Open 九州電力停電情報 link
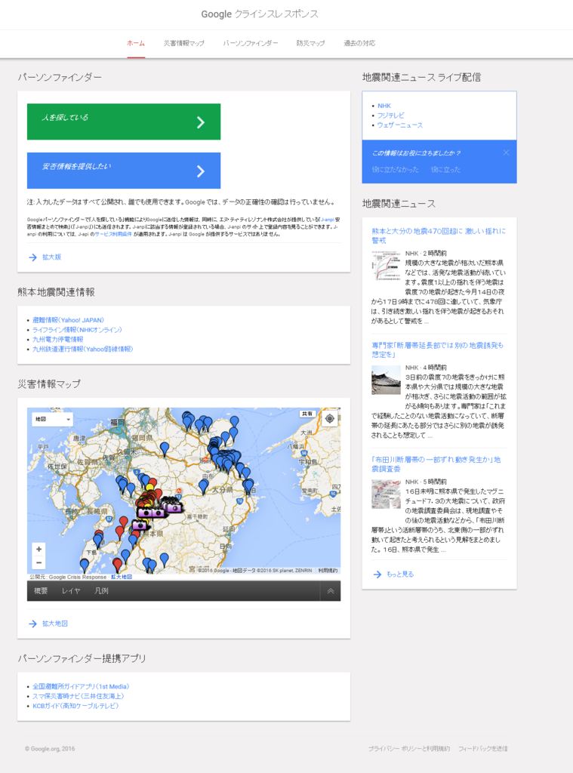The image size is (573, 773). click(57, 339)
